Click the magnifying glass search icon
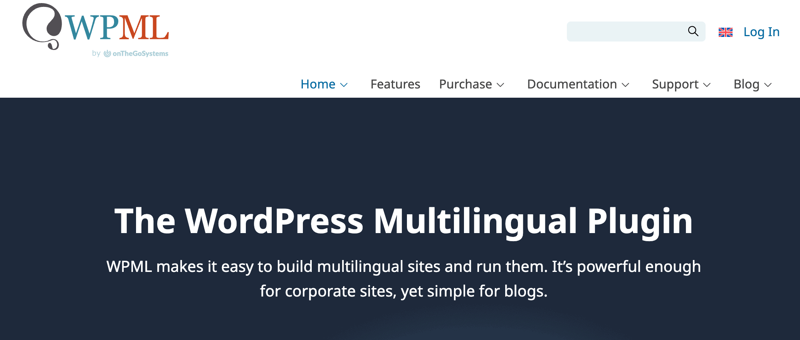 [x=693, y=31]
